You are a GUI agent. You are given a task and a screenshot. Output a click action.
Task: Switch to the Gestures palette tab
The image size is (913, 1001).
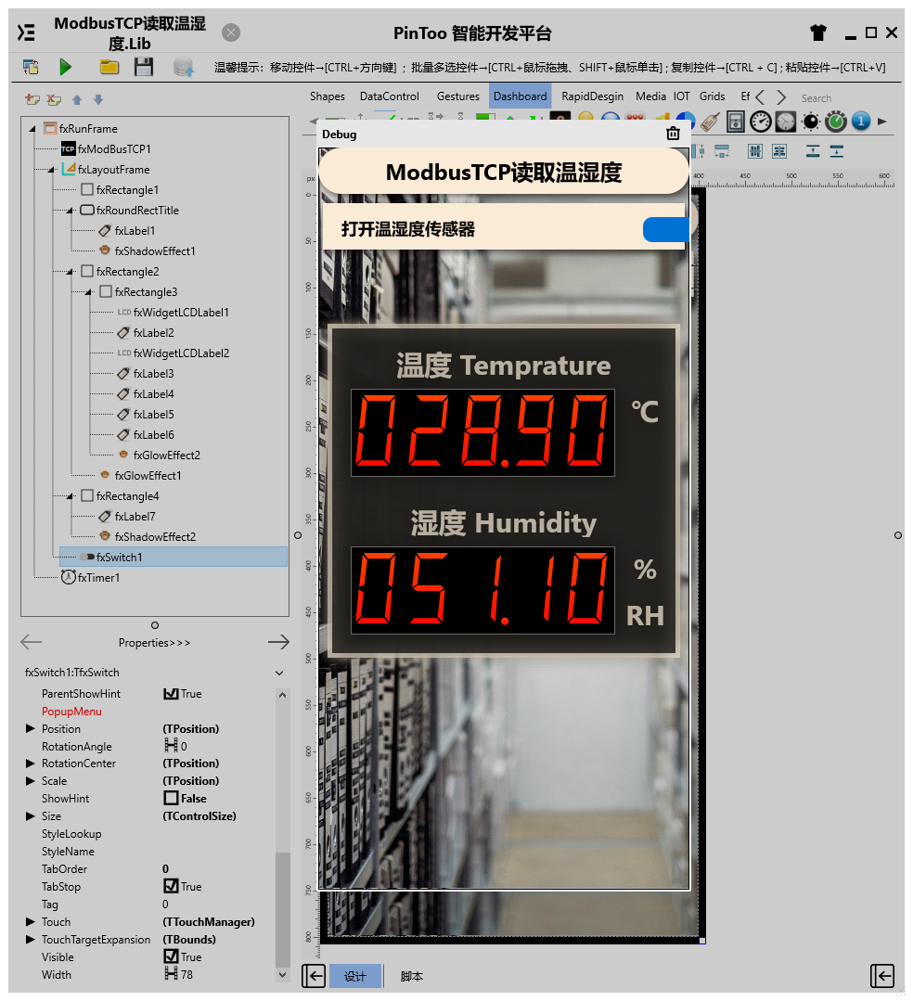457,96
